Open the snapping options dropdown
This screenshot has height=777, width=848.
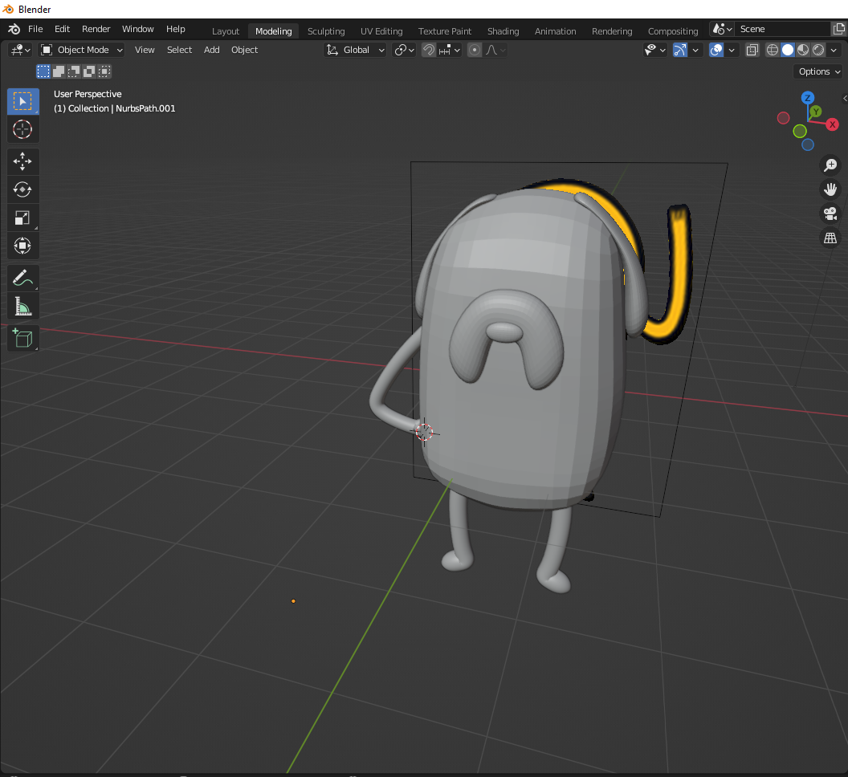pyautogui.click(x=450, y=51)
